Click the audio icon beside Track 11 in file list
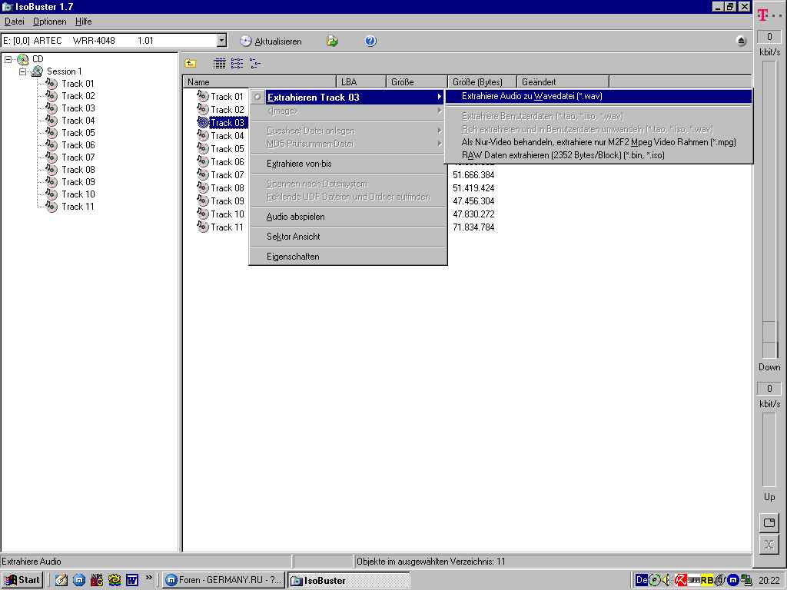This screenshot has width=787, height=590. coord(202,227)
